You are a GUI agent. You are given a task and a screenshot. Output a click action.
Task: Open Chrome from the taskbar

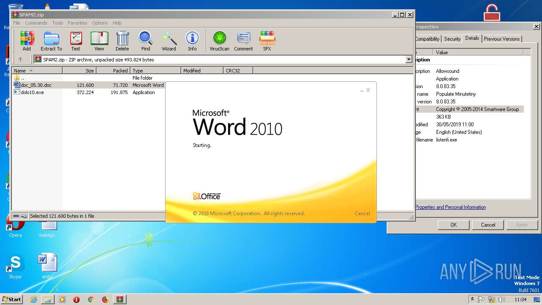[91, 299]
